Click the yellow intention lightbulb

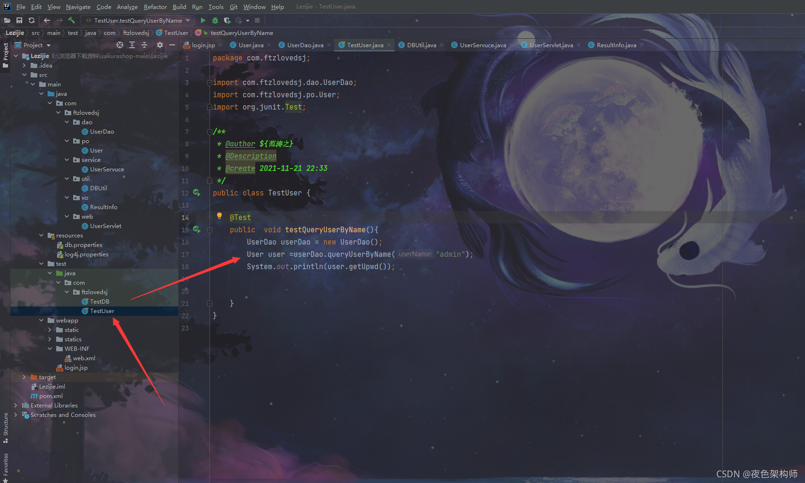tap(219, 216)
